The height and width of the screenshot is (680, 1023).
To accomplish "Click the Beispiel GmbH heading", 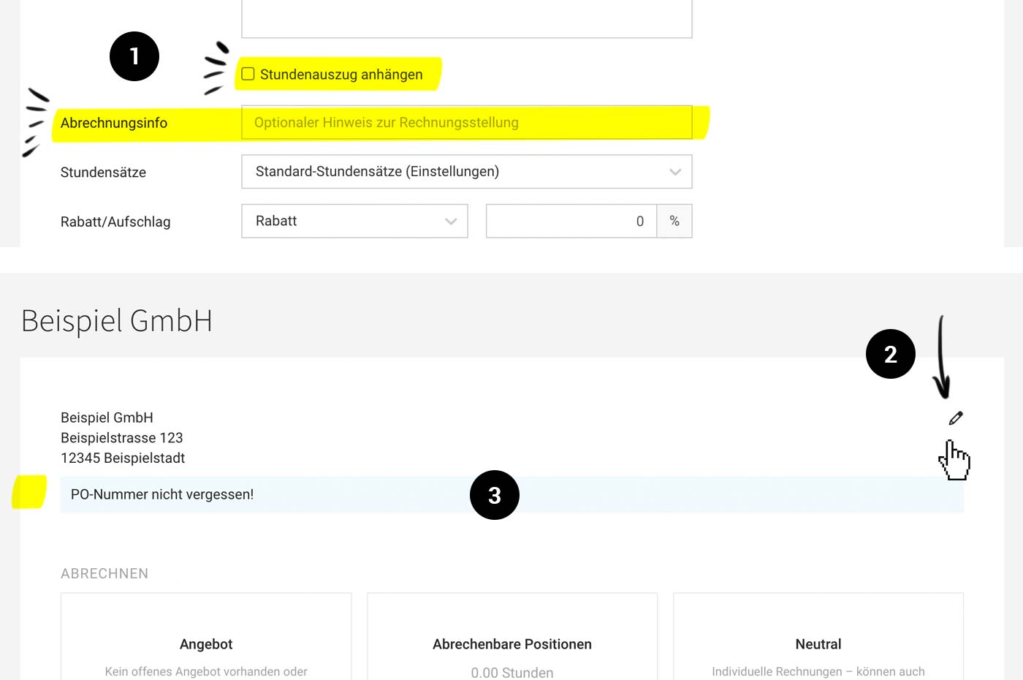I will pyautogui.click(x=117, y=321).
